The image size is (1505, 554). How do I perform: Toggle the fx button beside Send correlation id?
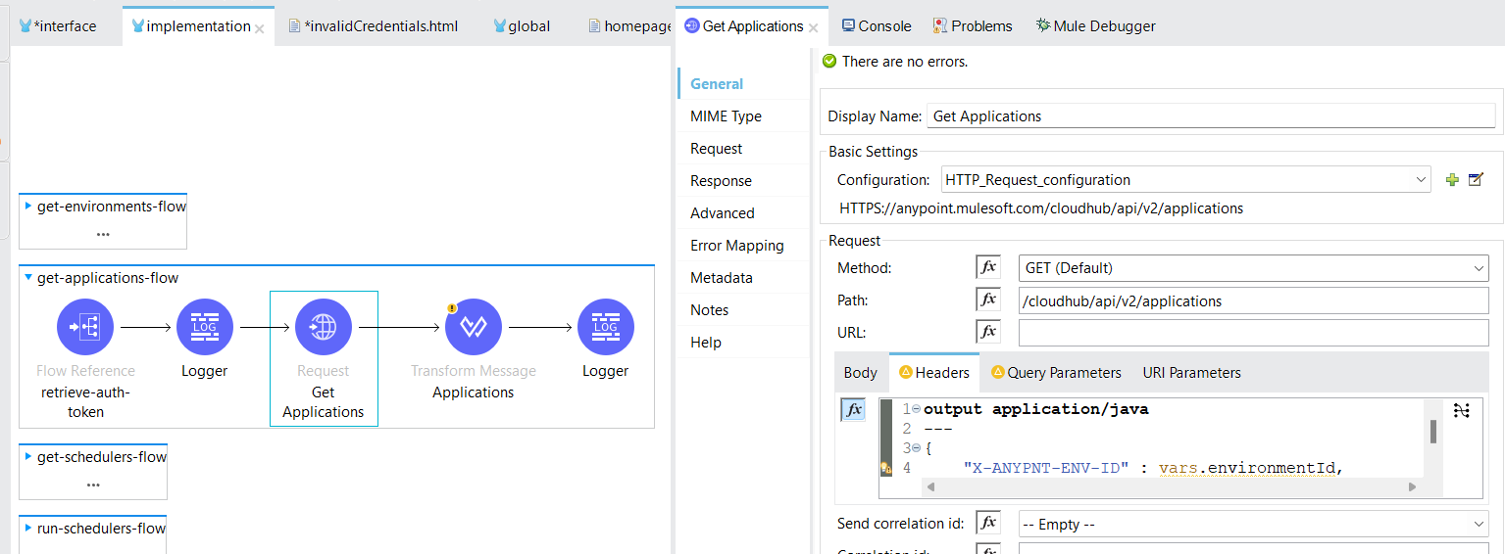pos(988,524)
